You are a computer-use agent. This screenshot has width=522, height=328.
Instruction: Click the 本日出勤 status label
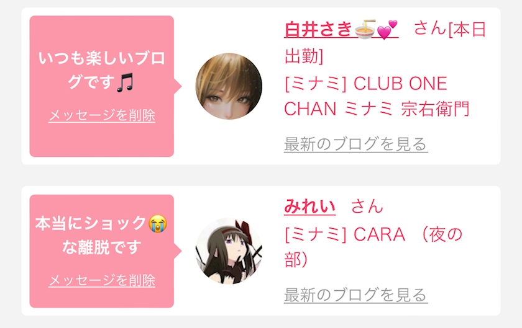pyautogui.click(x=385, y=43)
